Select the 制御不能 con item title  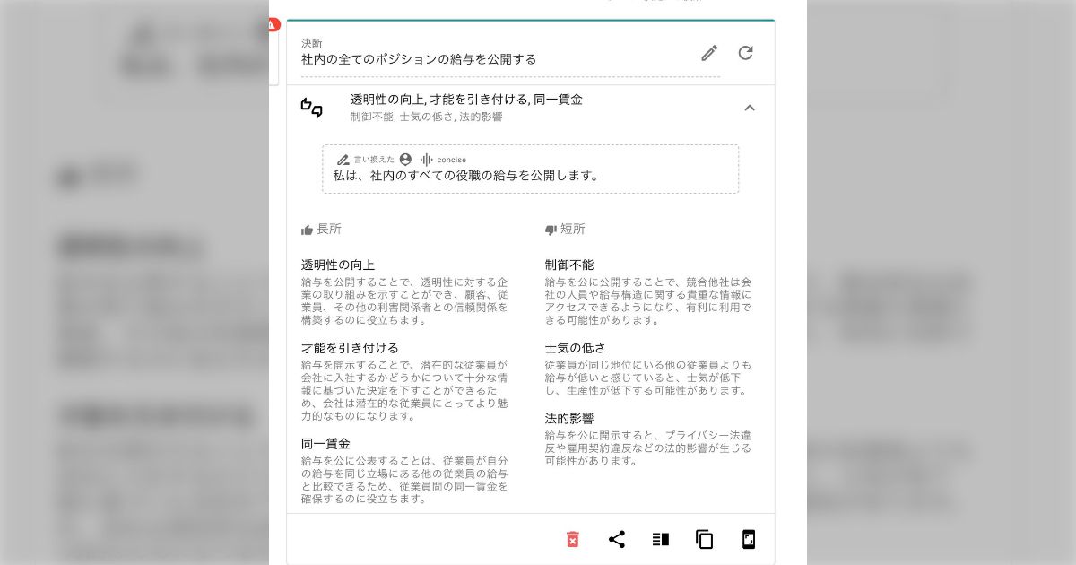pyautogui.click(x=569, y=265)
